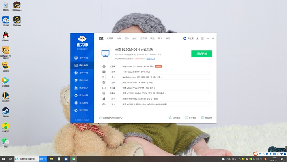Expand the 声卡 ALC892 row arrow
The width and height of the screenshot is (287, 162).
tap(209, 104)
